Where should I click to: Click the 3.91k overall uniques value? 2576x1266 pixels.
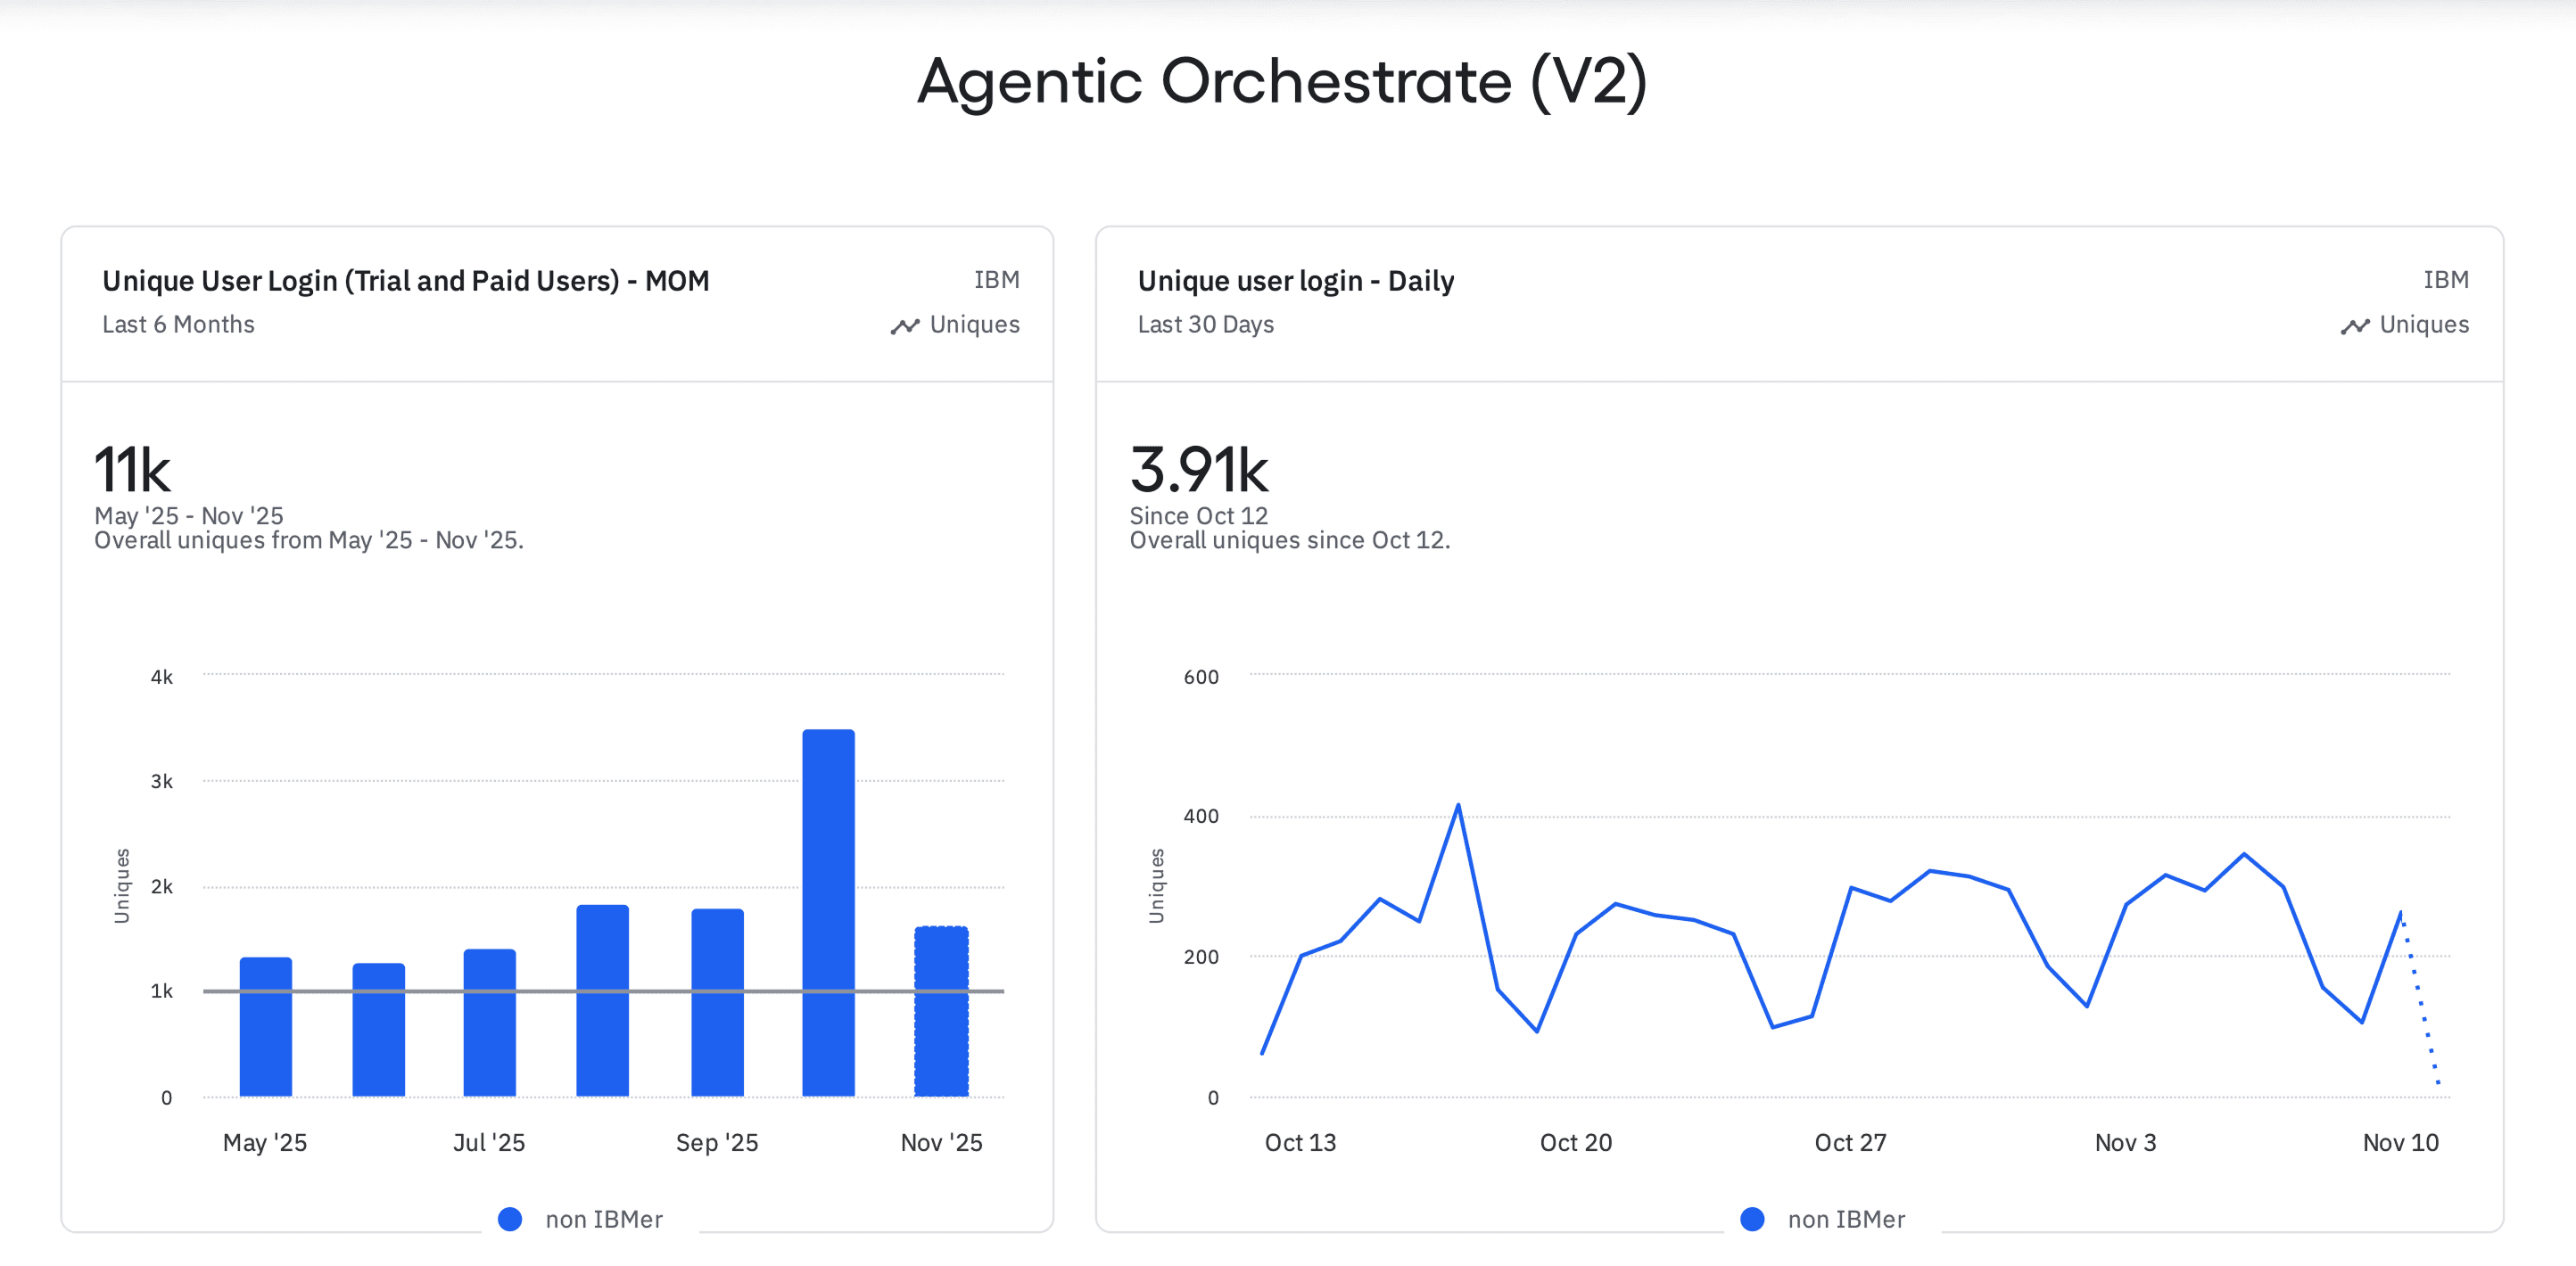pyautogui.click(x=1198, y=470)
